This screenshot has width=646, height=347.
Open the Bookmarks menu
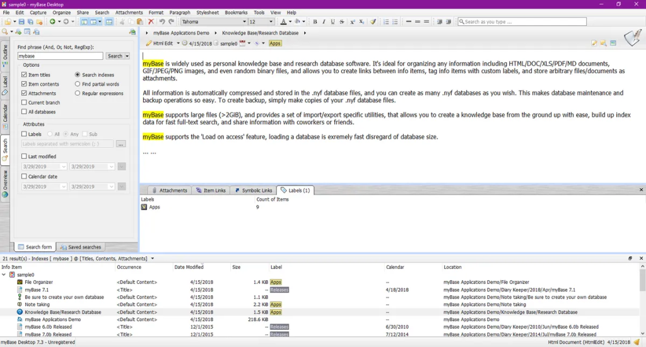(236, 13)
